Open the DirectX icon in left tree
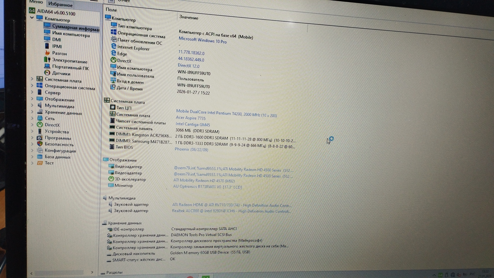Viewport: 494px width, 278px height. pos(40,125)
